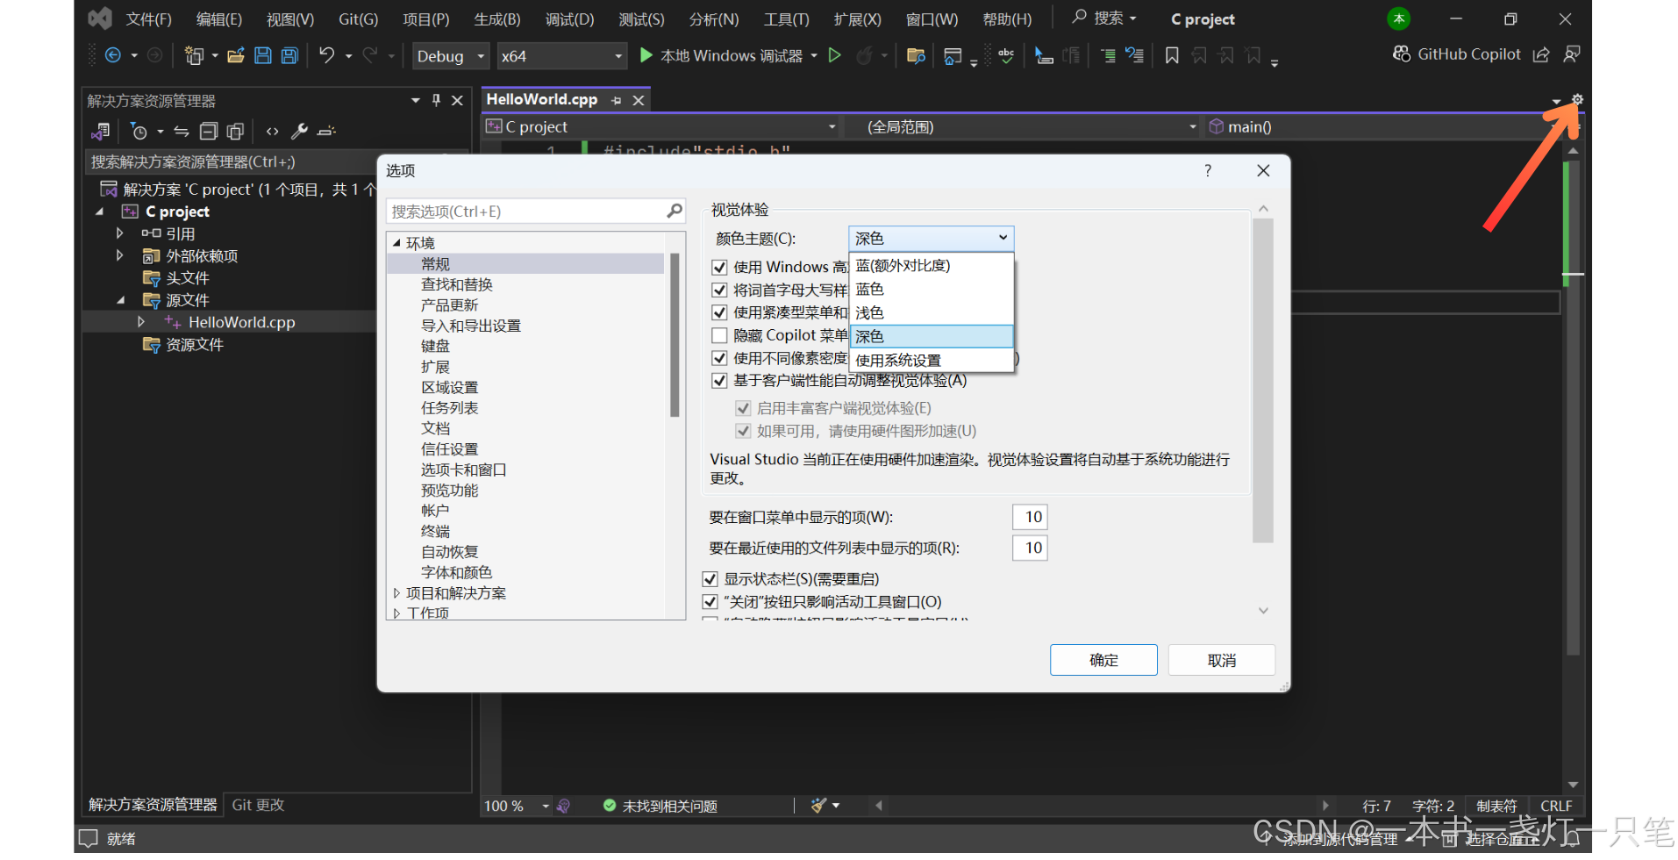Click the Options search magnifier icon

[674, 211]
